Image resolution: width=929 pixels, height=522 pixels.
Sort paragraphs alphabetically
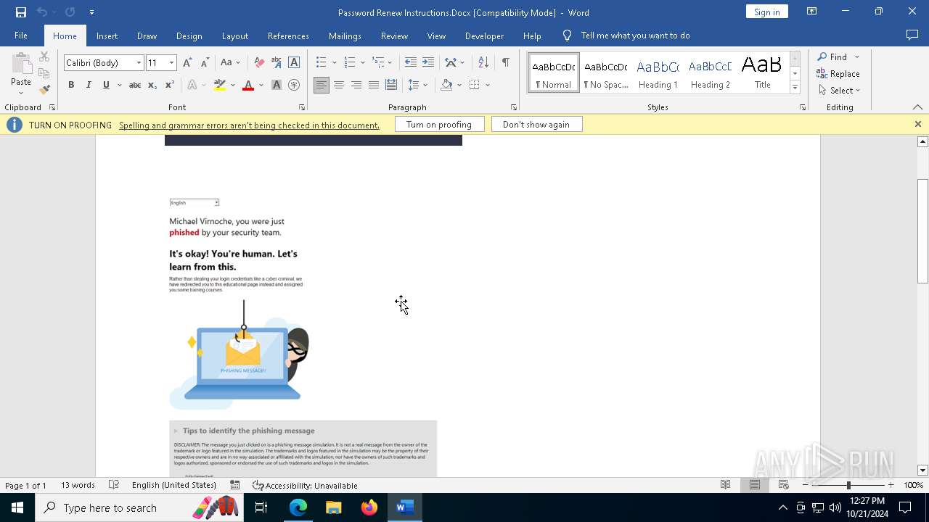click(x=483, y=63)
